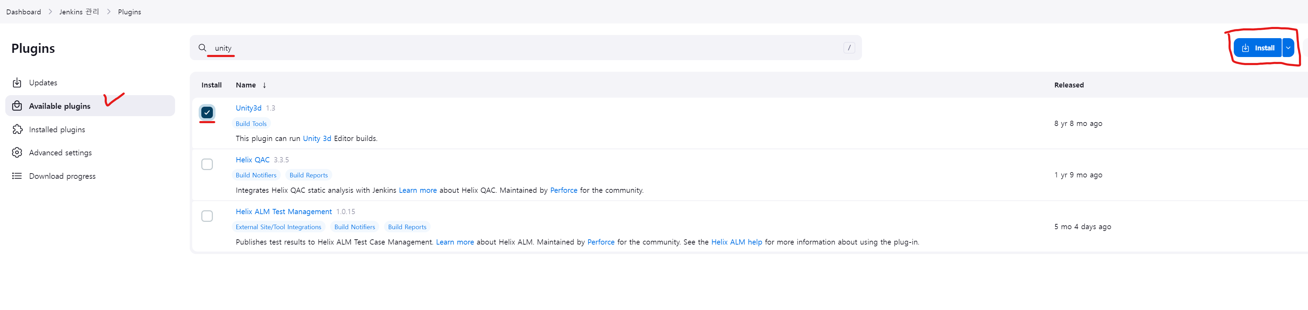
Task: Click Learn more link in Helix QAC description
Action: 417,190
